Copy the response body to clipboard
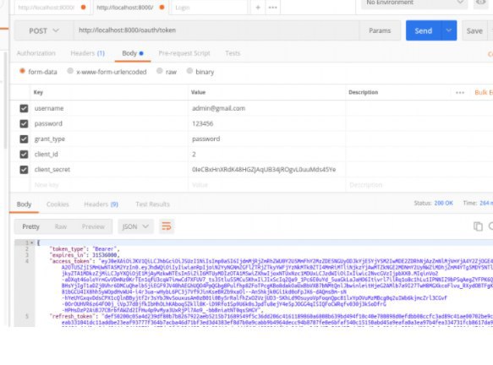 (478, 226)
